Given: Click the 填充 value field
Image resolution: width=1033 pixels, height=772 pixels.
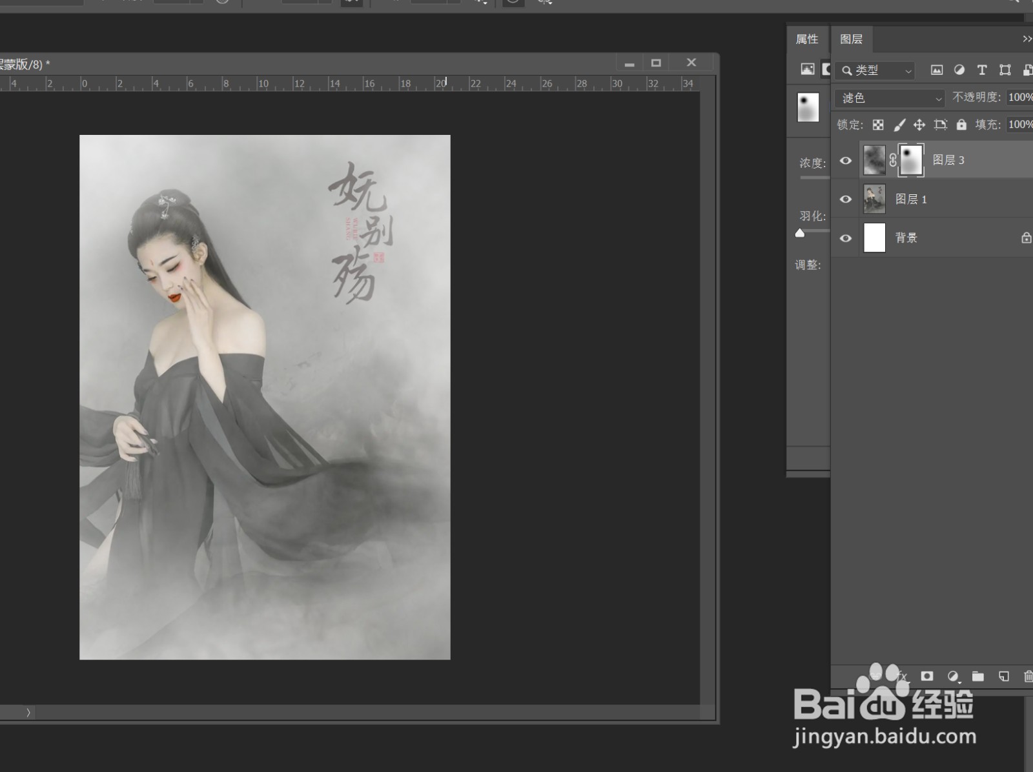Looking at the screenshot, I should click(x=1019, y=125).
